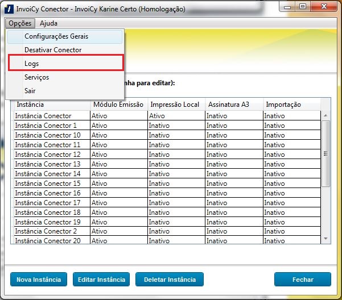342x300 pixels.
Task: Sort by the Instância column header
Action: pyautogui.click(x=52, y=105)
